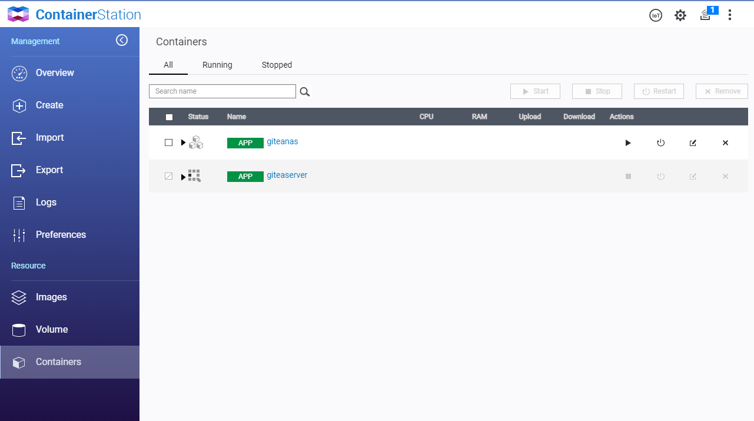The image size is (754, 421).
Task: Restart giteanas using power icon
Action: click(661, 143)
